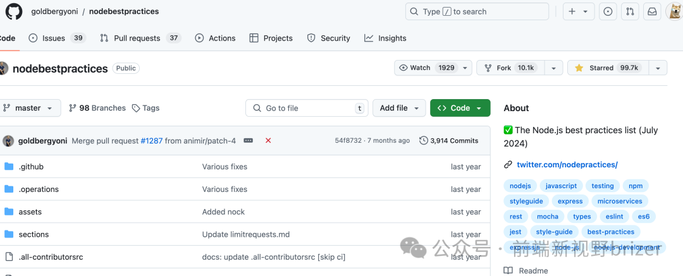Viewport: 683px width, 276px height.
Task: Click the es6 topic tag
Action: tap(644, 217)
